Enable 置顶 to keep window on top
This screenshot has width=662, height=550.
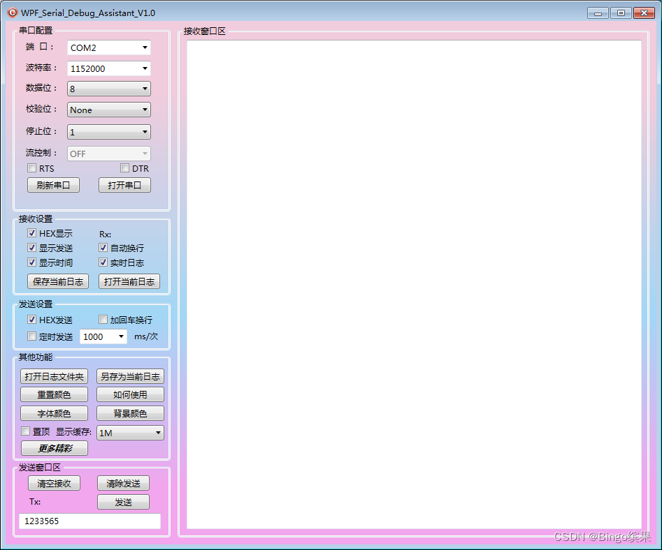click(24, 431)
